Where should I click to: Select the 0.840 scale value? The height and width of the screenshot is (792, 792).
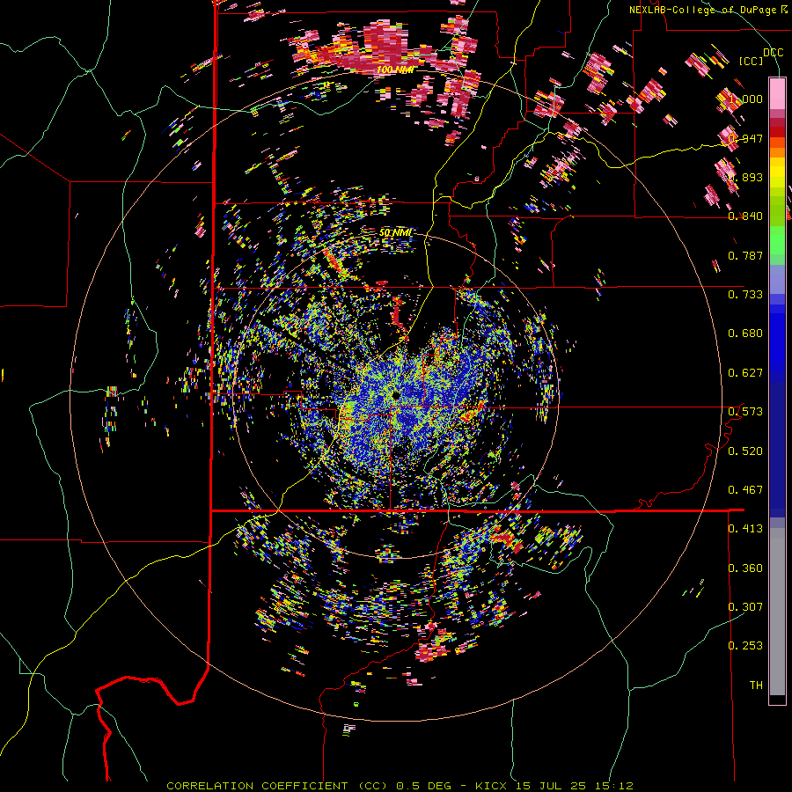tap(745, 216)
